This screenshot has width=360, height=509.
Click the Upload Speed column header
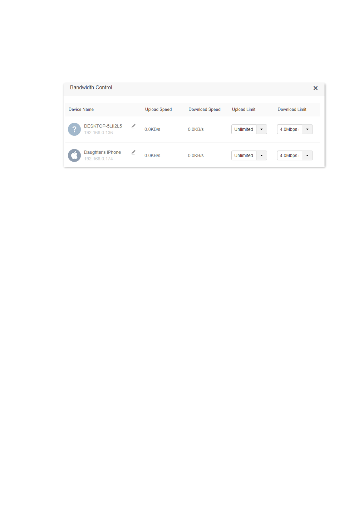(x=158, y=109)
